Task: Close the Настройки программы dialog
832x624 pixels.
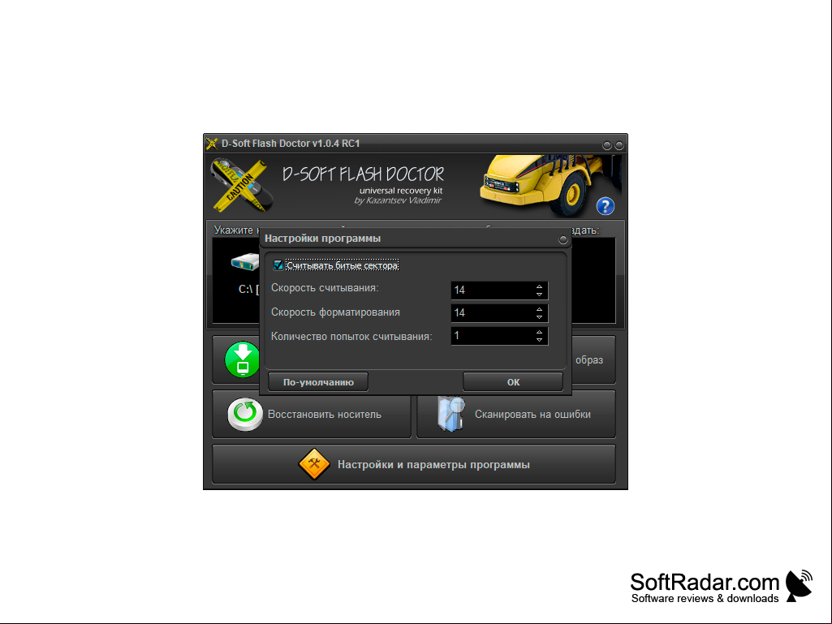Action: (563, 240)
